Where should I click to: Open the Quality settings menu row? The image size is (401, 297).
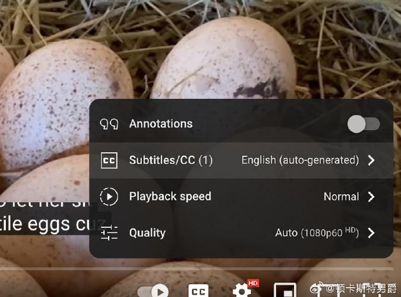pyautogui.click(x=241, y=233)
